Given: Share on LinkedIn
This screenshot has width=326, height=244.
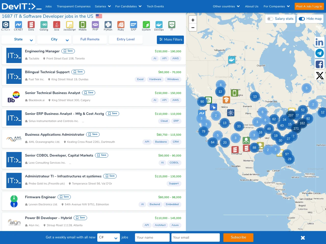Looking at the screenshot, I should click(x=319, y=42).
